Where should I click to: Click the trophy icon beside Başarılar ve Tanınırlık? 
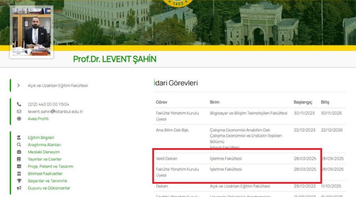point(19,181)
